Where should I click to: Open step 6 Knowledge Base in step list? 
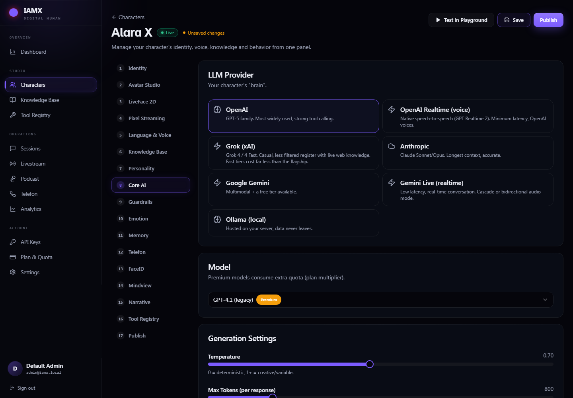(x=150, y=152)
